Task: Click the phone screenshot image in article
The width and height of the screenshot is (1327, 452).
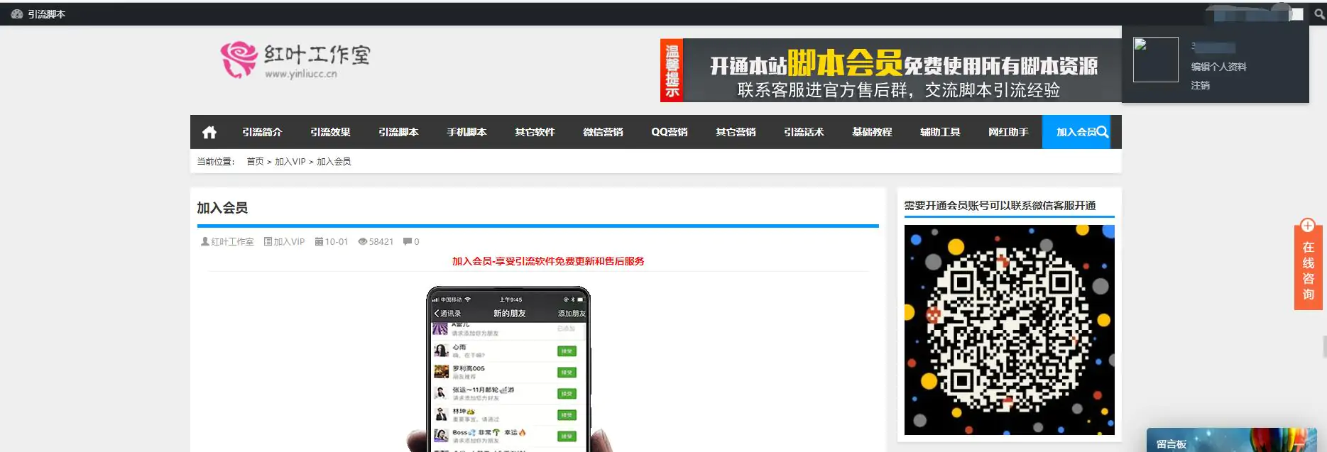Action: pos(508,369)
